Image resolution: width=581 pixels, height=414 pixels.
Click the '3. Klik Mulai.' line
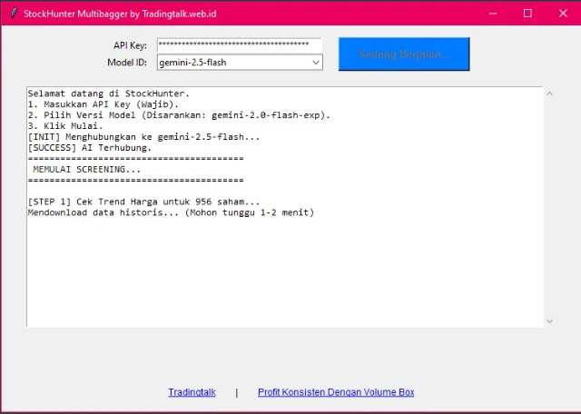pyautogui.click(x=65, y=126)
